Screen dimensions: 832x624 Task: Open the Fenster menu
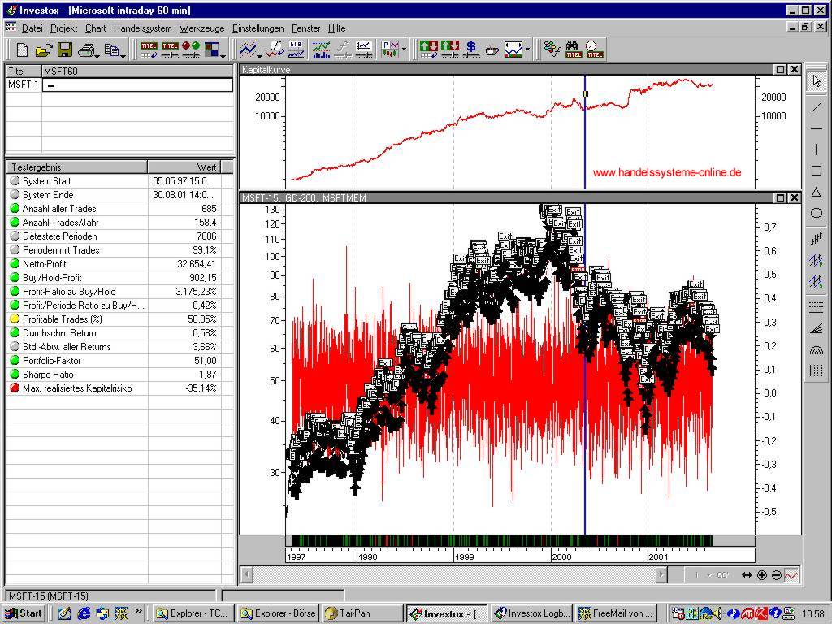click(x=306, y=28)
